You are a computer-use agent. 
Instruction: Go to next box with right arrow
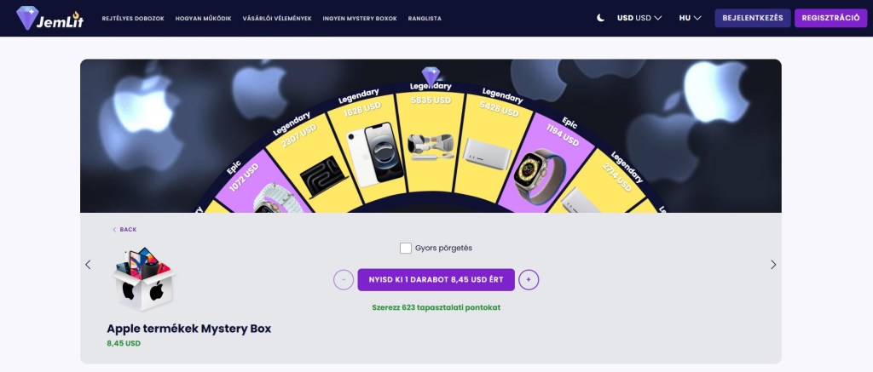(x=773, y=265)
